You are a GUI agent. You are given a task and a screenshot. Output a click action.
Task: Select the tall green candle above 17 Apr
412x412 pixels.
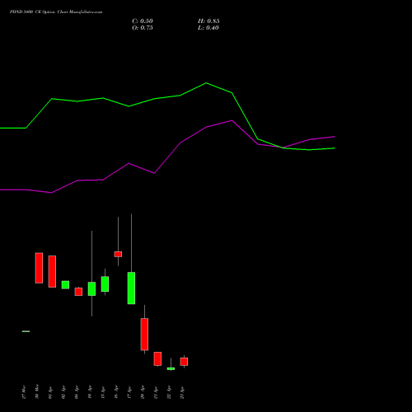pyautogui.click(x=131, y=288)
